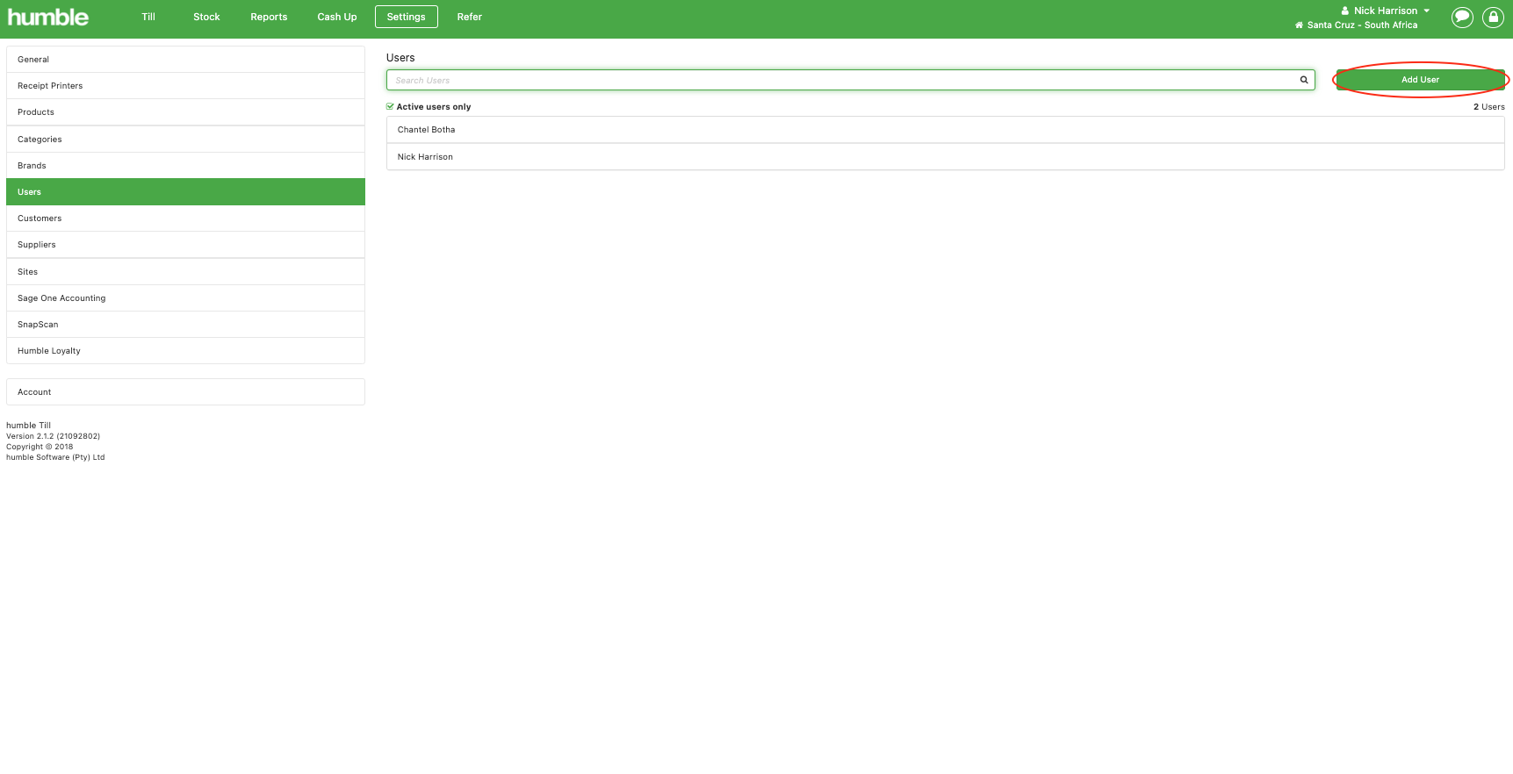Open Sage One Accounting settings
Screen dimensions: 1513x774
tap(185, 298)
